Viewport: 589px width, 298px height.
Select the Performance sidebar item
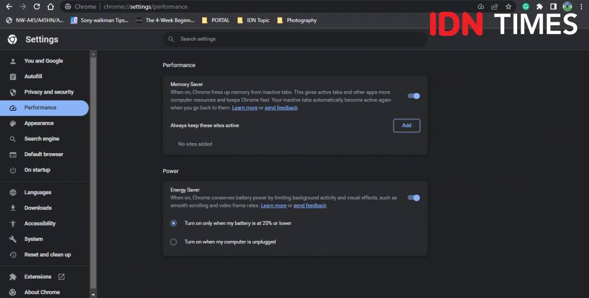point(44,108)
